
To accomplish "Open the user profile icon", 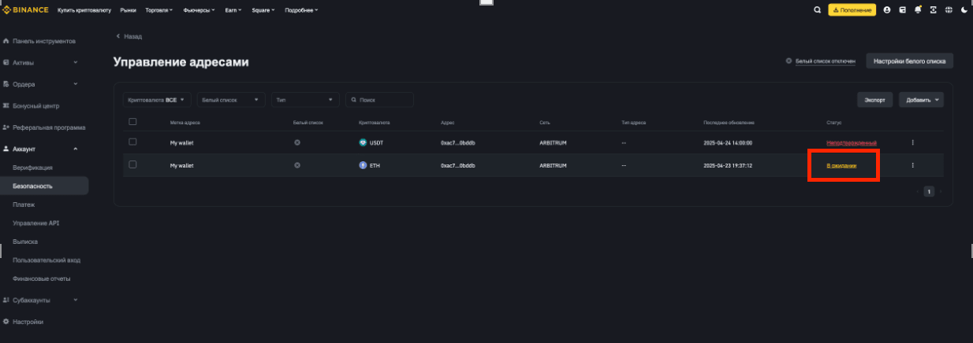I will click(887, 9).
